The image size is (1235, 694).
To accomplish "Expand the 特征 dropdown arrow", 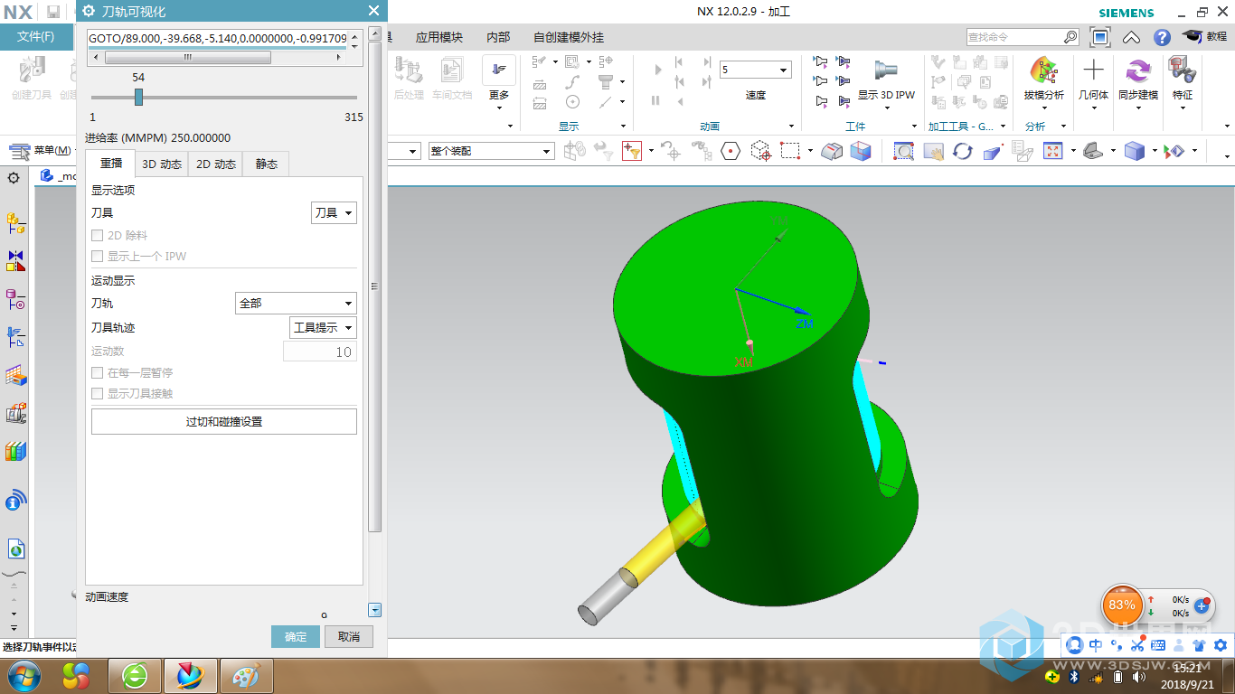I will (x=1183, y=108).
